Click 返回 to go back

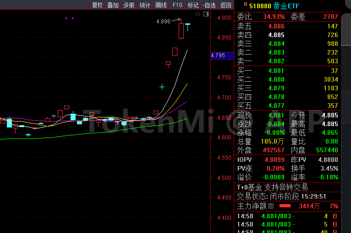(x=225, y=5)
